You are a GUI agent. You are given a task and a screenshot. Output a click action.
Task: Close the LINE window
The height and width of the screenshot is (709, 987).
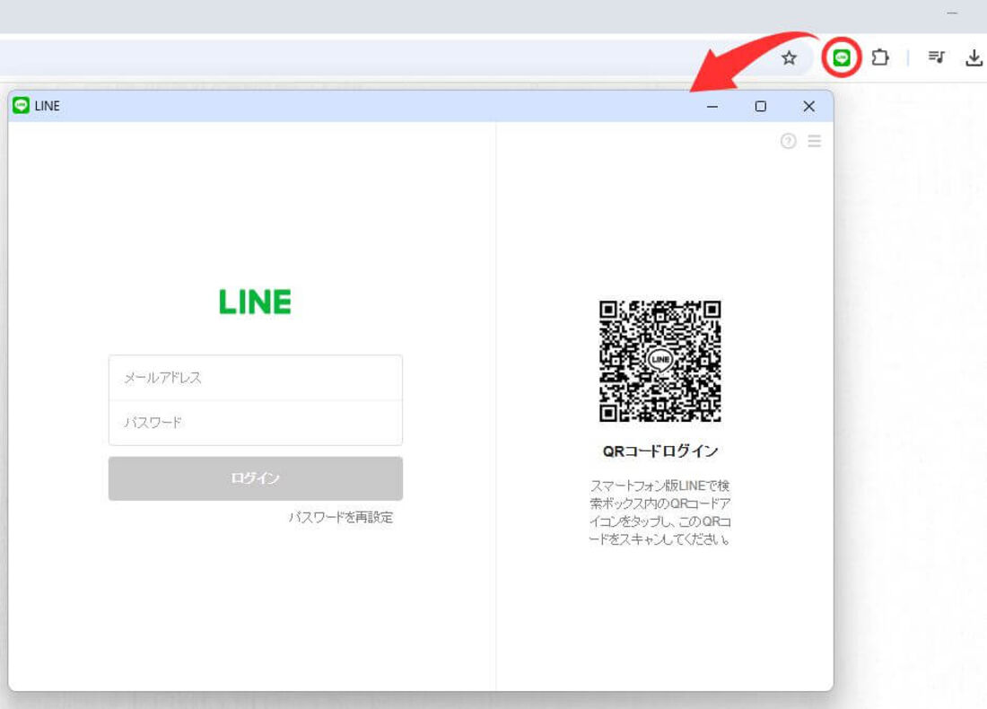pos(808,107)
